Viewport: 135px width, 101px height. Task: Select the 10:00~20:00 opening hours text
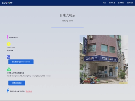[x=11, y=48]
